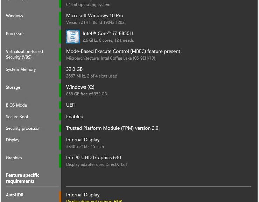Click the BIOS Mode label
Screen dimensions: 259x202
point(16,105)
